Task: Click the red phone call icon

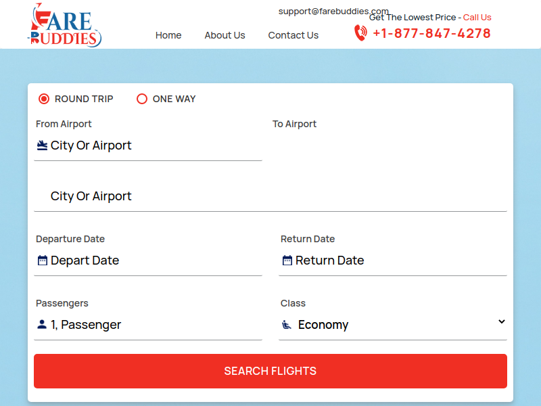Action: click(360, 33)
